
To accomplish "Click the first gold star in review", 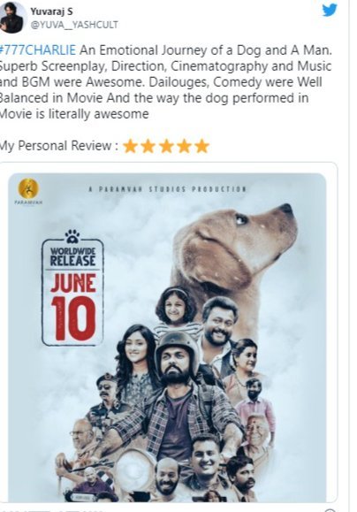I will [130, 146].
